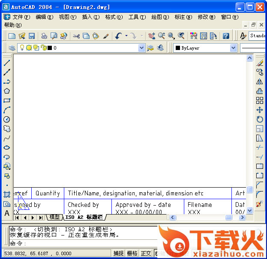Select the Offset tool
Screen dimensions: 267x259
pos(260,91)
